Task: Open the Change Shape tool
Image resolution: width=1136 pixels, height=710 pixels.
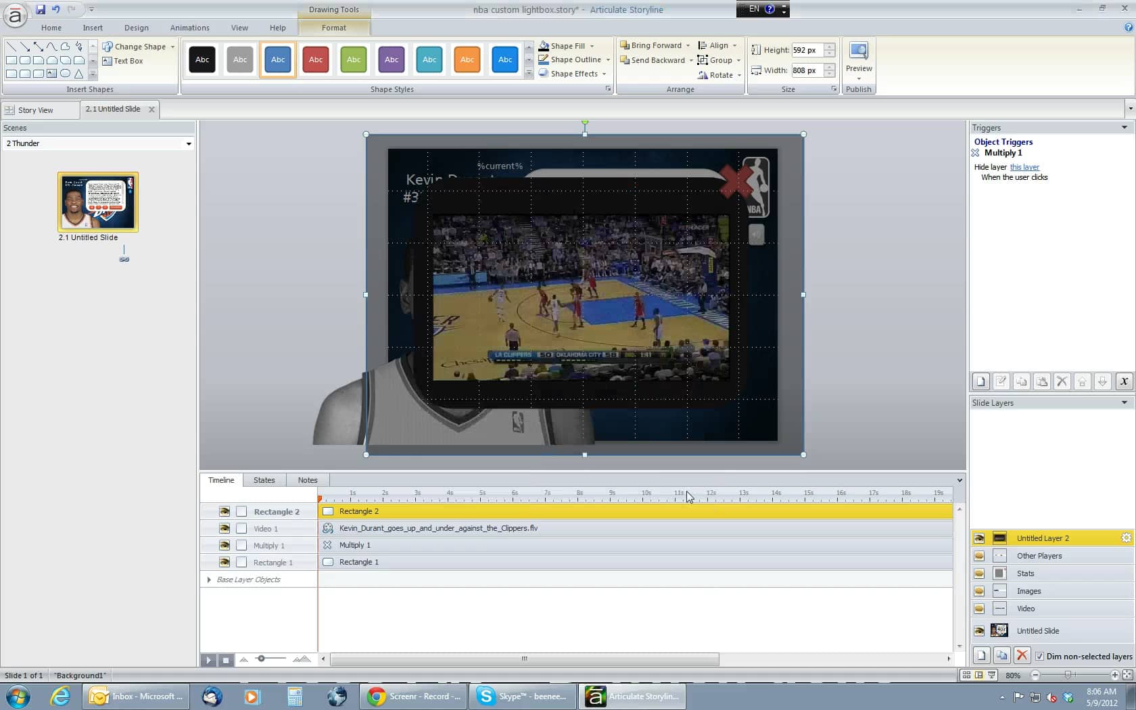Action: (138, 46)
